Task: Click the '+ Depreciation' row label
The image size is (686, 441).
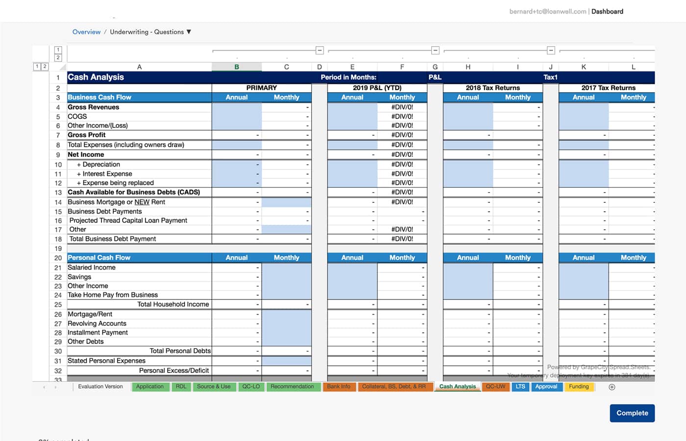Action: click(98, 165)
